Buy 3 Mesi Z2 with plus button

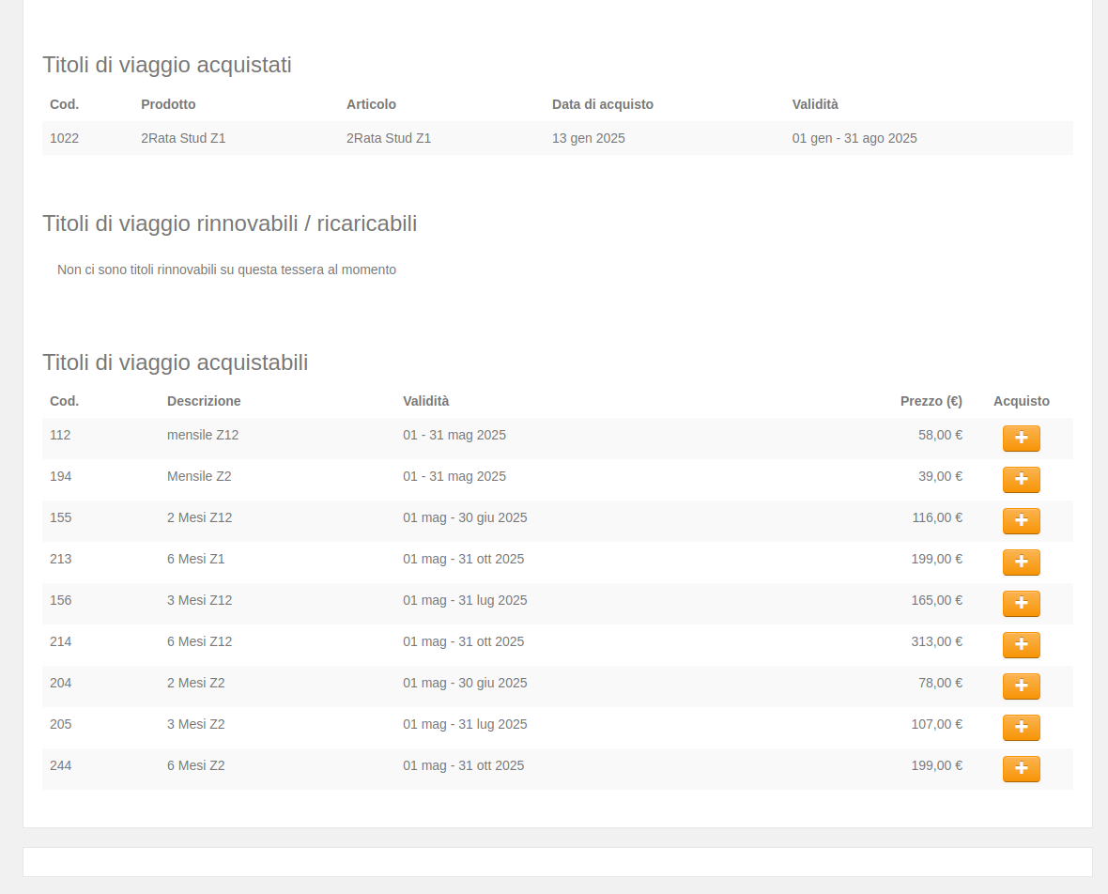(x=1021, y=728)
